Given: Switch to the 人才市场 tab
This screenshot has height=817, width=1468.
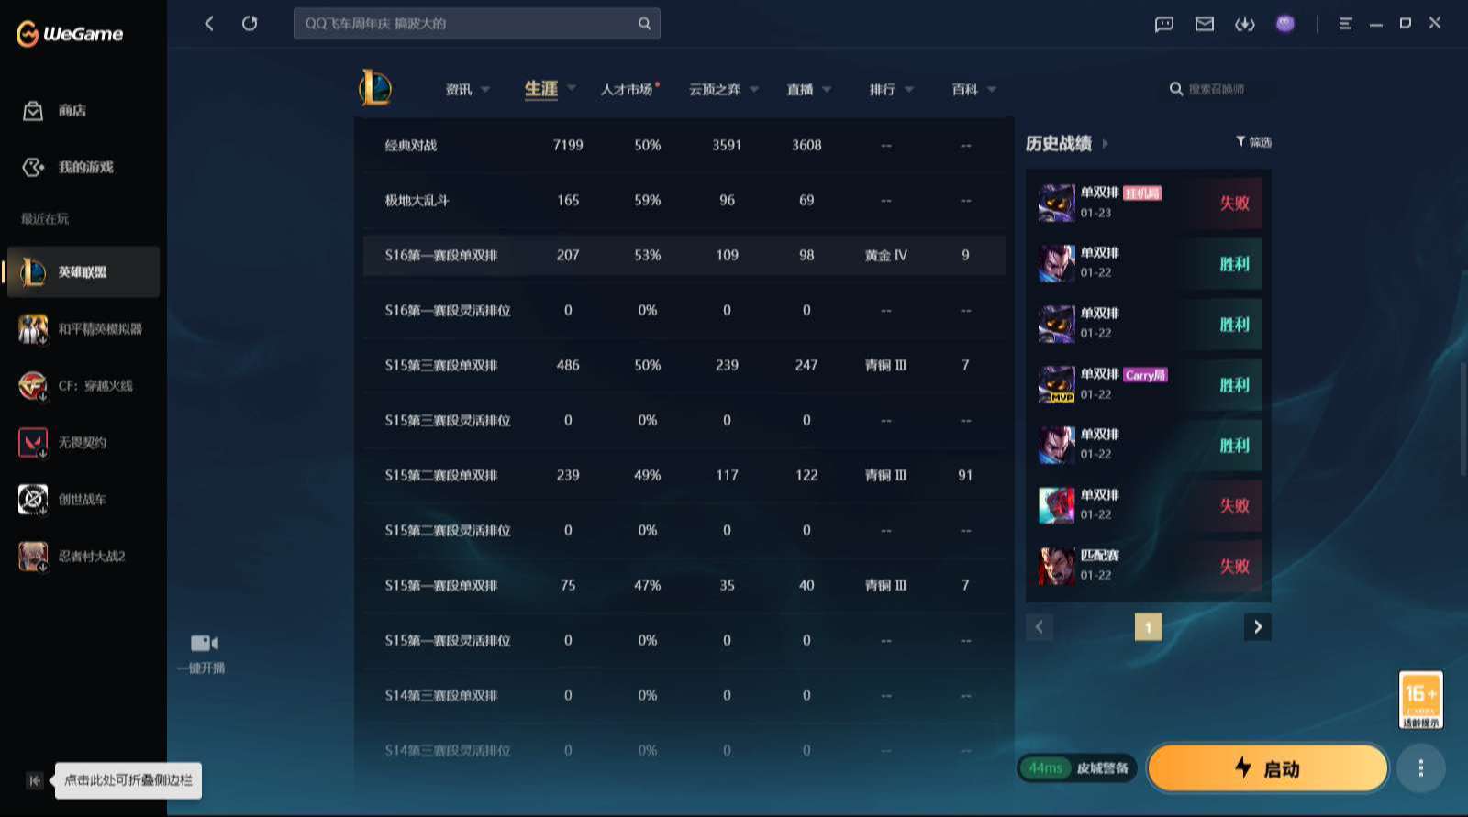Looking at the screenshot, I should pyautogui.click(x=628, y=90).
